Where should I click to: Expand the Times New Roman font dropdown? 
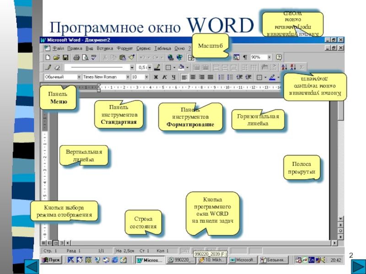tap(128, 77)
